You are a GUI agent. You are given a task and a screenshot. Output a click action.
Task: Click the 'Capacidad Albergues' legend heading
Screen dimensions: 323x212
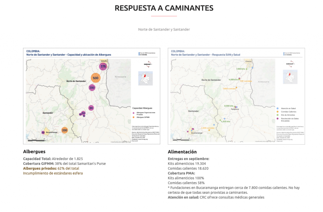click(142, 108)
